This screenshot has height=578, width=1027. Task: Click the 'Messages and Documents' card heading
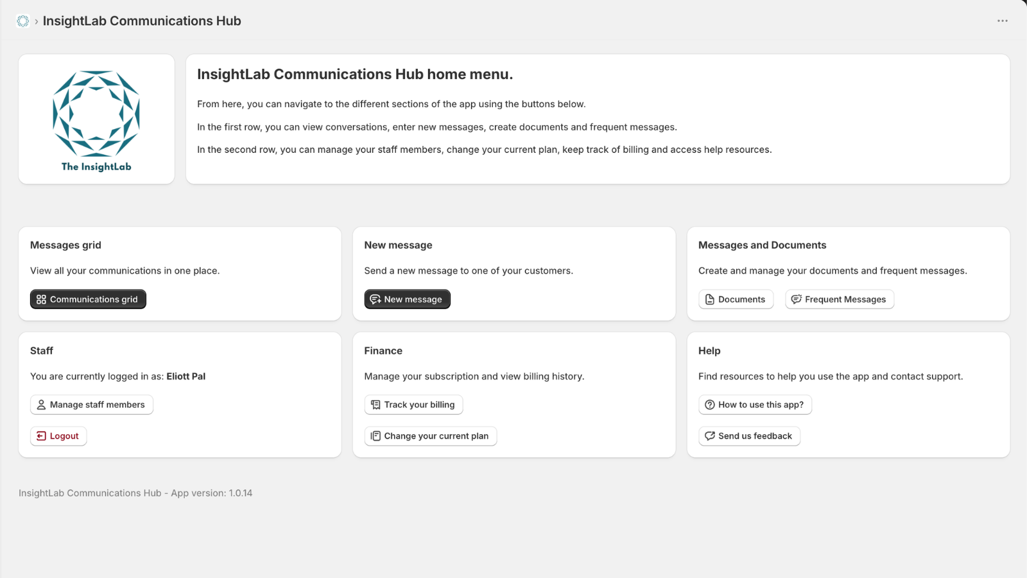tap(762, 245)
